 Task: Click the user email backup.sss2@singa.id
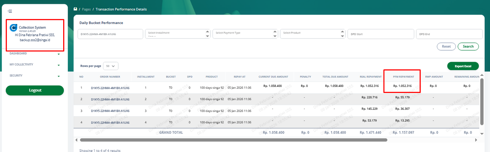click(35, 40)
